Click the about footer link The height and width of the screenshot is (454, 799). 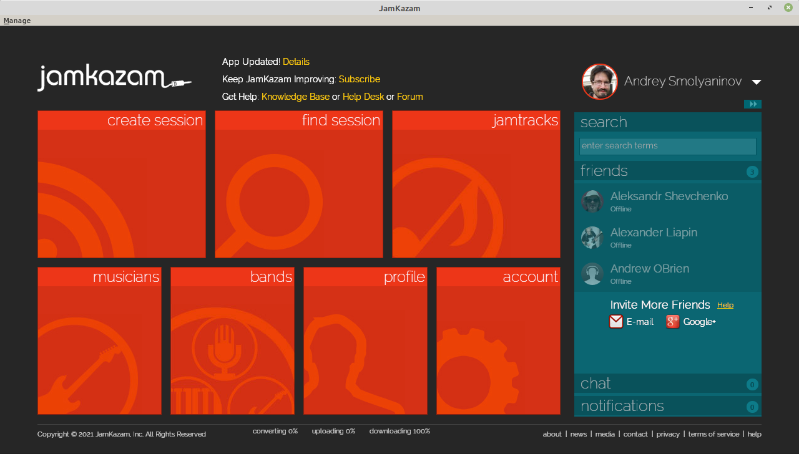click(552, 434)
